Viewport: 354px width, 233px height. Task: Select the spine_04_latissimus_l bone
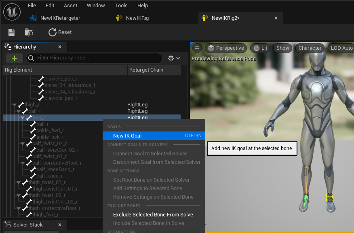[70, 85]
